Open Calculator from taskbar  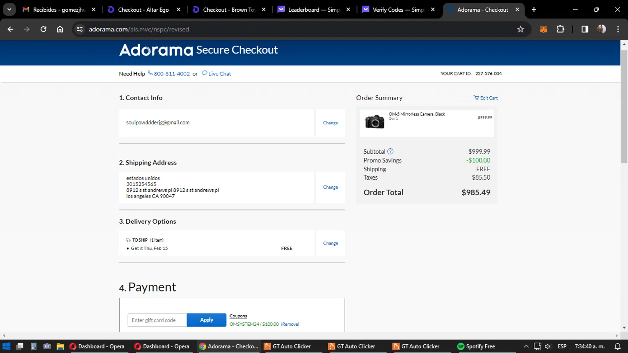point(33,346)
